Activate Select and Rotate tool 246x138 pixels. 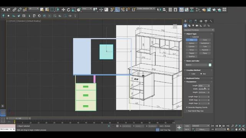68,10
